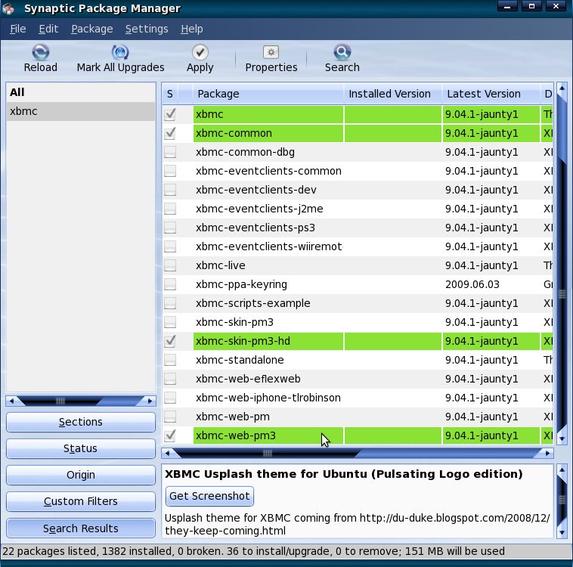Click package list vertical scrollbar down arrow
This screenshot has width=573, height=567.
[562, 438]
